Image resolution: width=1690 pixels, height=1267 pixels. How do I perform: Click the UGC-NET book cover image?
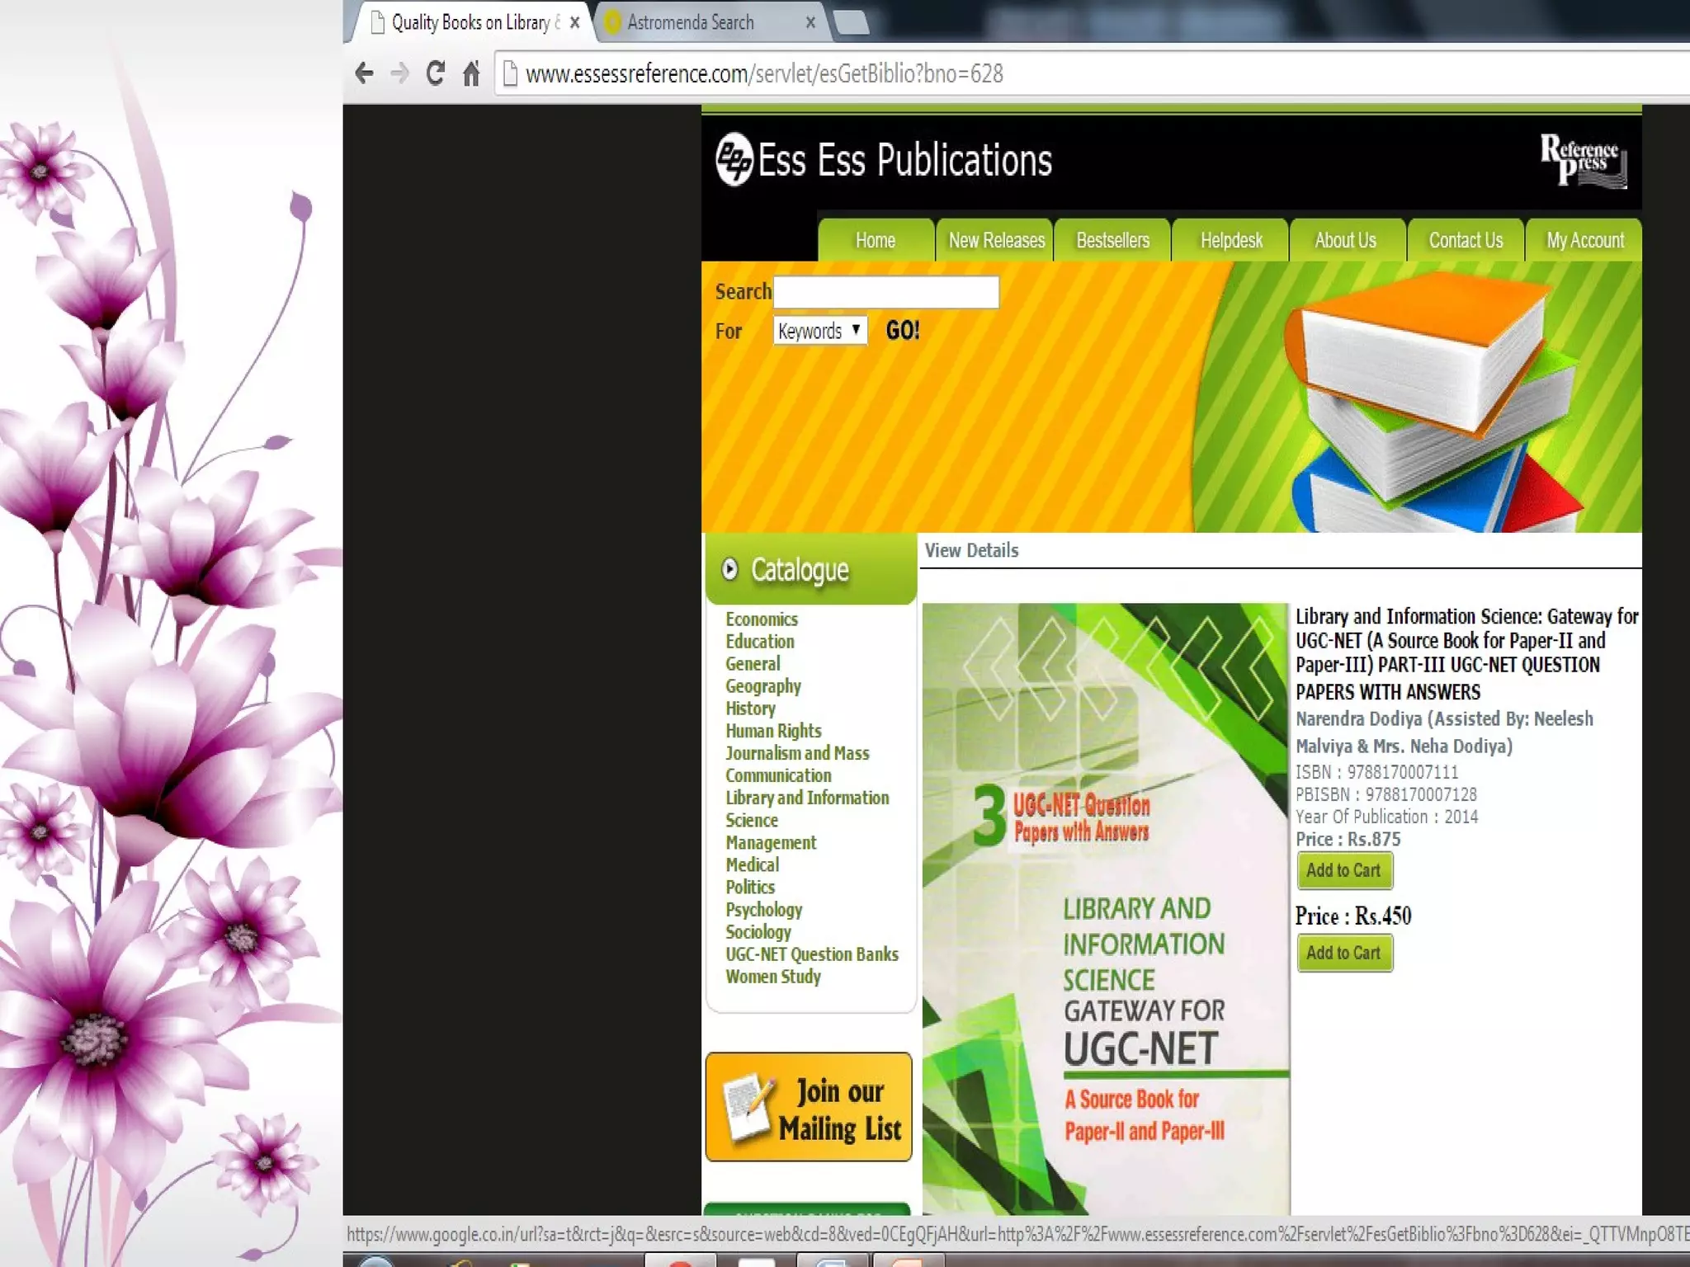[x=1105, y=908]
